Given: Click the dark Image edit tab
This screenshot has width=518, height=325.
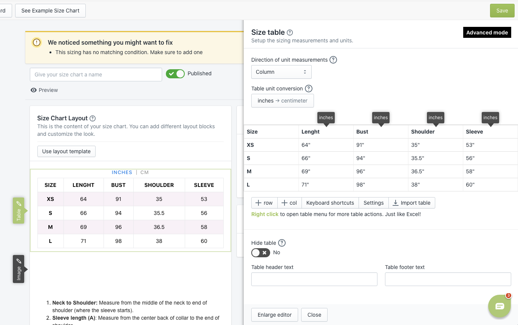Looking at the screenshot, I should (x=19, y=269).
